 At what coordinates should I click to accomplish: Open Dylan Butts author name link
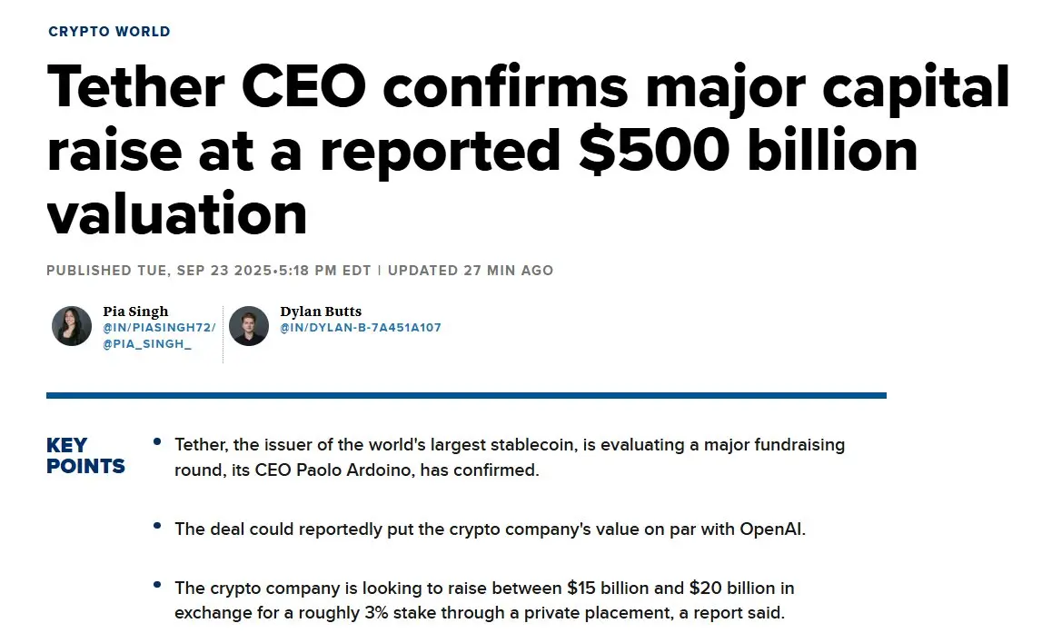tap(321, 311)
